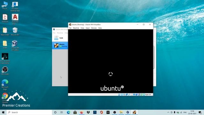Open Office from the taskbar

pos(101,112)
